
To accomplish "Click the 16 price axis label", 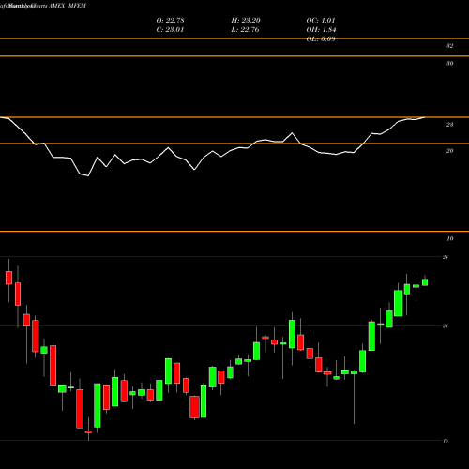I will tap(446, 441).
